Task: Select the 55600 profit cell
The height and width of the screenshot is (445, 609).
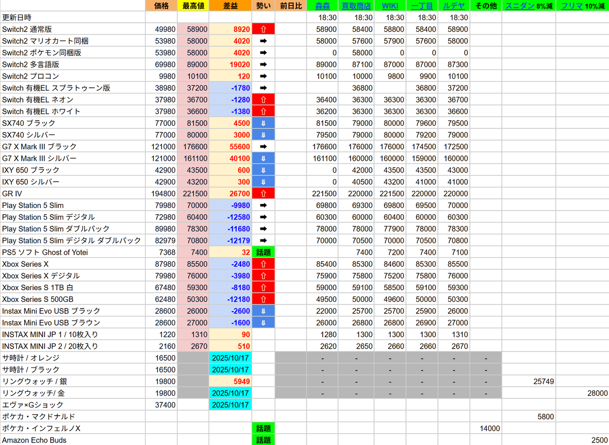Action: (x=230, y=147)
